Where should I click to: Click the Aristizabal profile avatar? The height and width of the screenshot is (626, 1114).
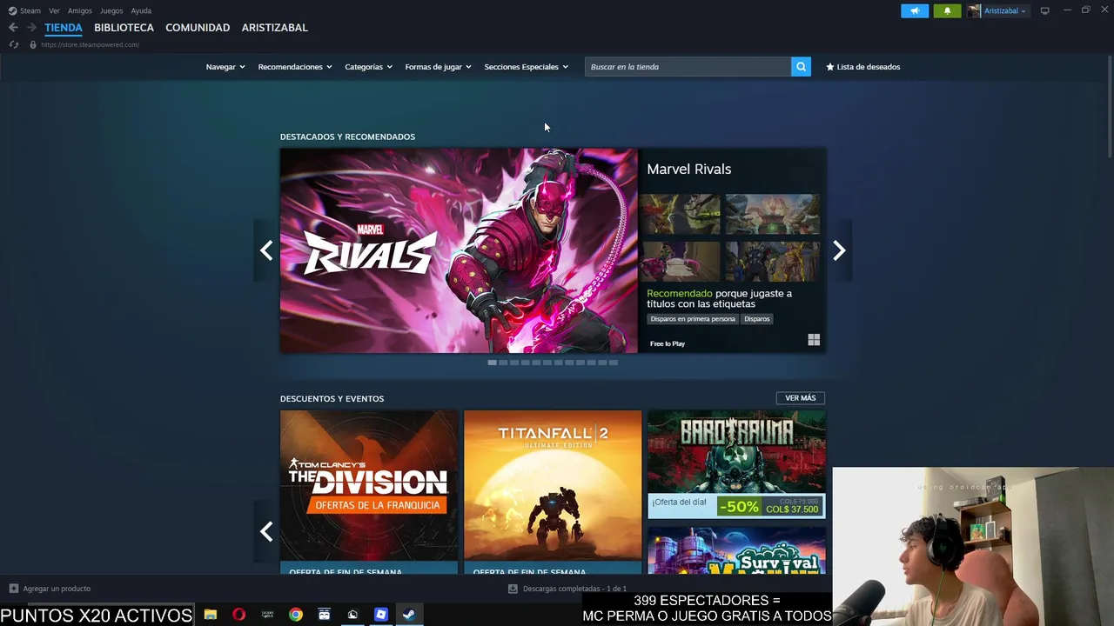974,10
